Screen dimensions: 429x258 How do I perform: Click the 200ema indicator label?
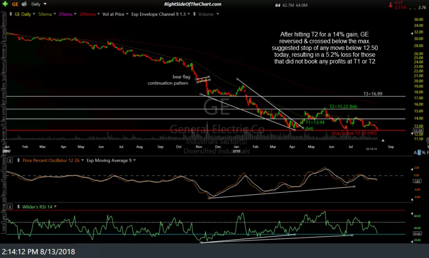point(87,14)
